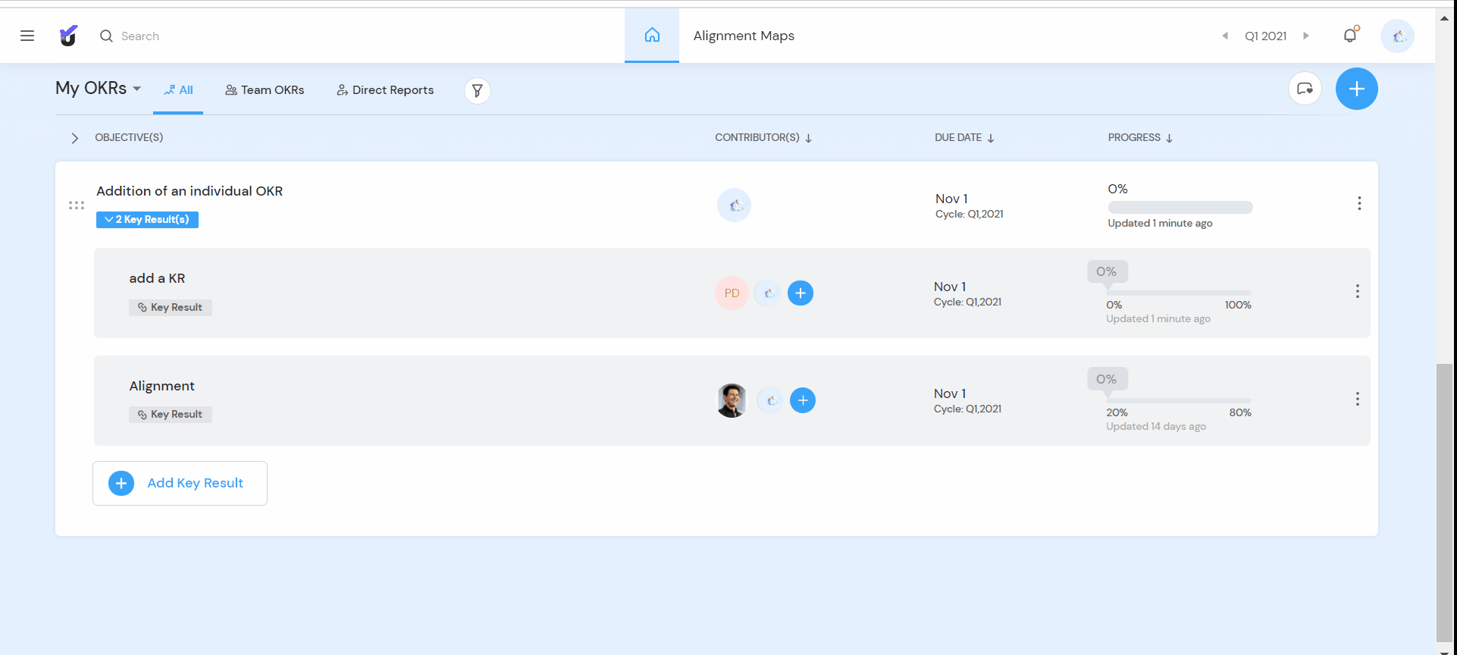Sort by Progress column
This screenshot has height=655, width=1457.
(x=1140, y=137)
